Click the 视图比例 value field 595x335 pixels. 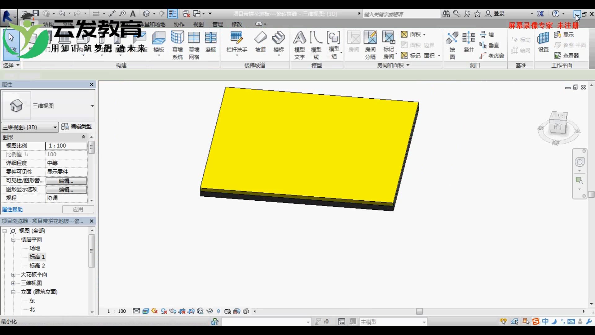66,146
